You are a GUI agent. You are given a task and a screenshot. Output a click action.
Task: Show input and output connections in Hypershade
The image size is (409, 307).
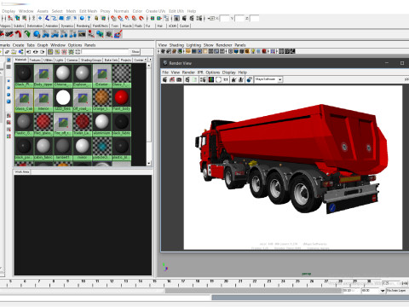coord(36,52)
